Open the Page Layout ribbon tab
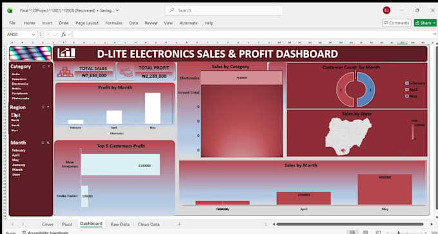438x234 pixels. pyautogui.click(x=87, y=23)
